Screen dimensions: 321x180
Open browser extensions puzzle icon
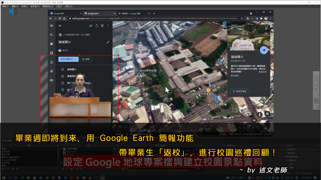261,19
